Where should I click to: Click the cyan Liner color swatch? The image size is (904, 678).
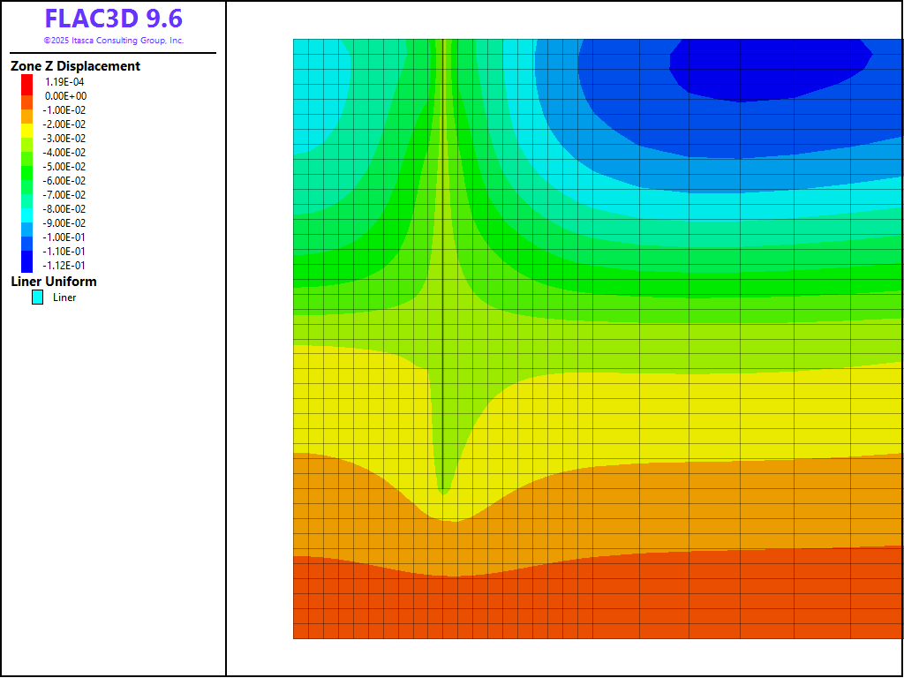click(37, 298)
